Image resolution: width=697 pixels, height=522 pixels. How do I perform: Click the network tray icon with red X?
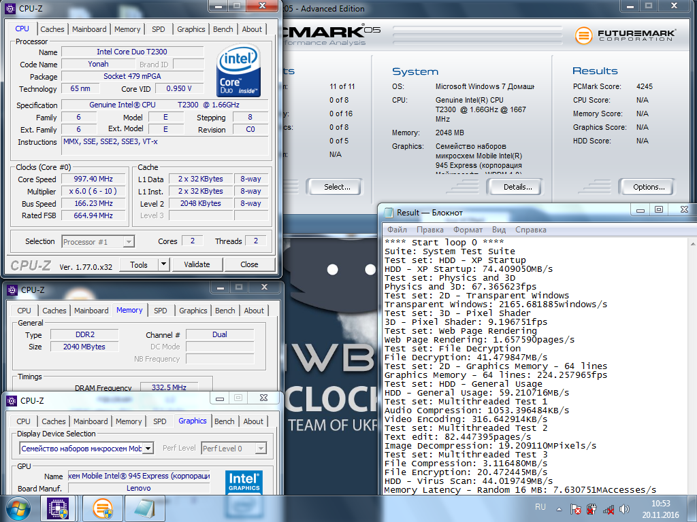608,509
